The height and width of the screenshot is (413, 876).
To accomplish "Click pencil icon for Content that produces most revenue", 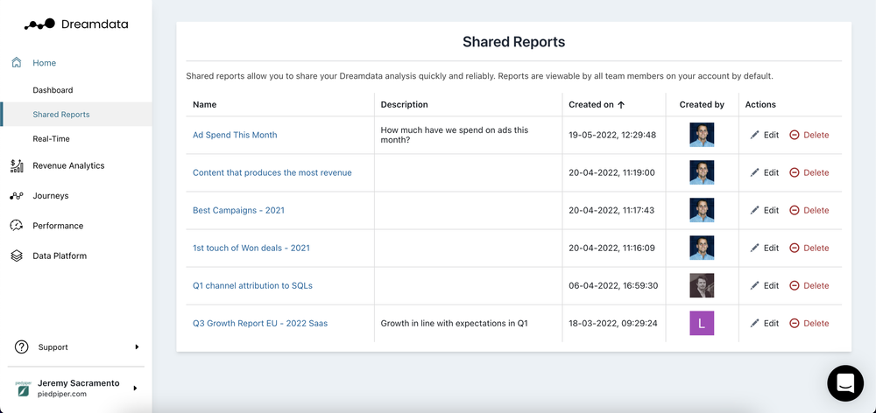I will click(x=755, y=172).
